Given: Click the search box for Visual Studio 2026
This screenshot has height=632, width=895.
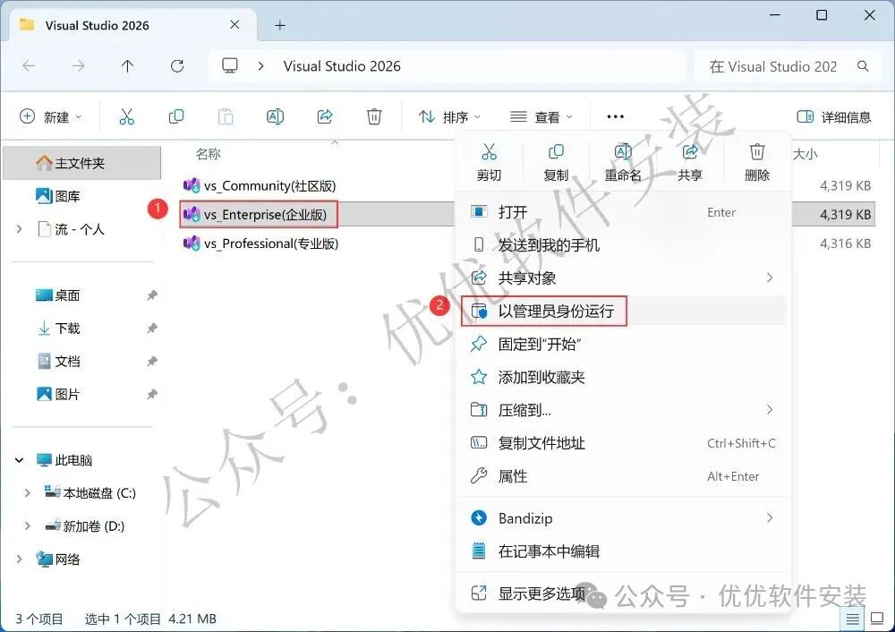Looking at the screenshot, I should click(787, 66).
